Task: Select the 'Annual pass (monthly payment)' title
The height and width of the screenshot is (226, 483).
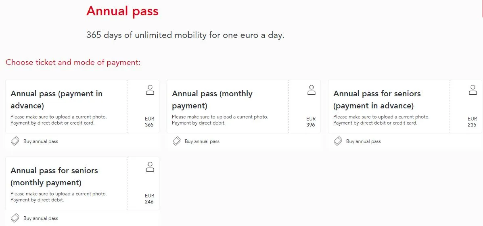Action: (x=212, y=100)
